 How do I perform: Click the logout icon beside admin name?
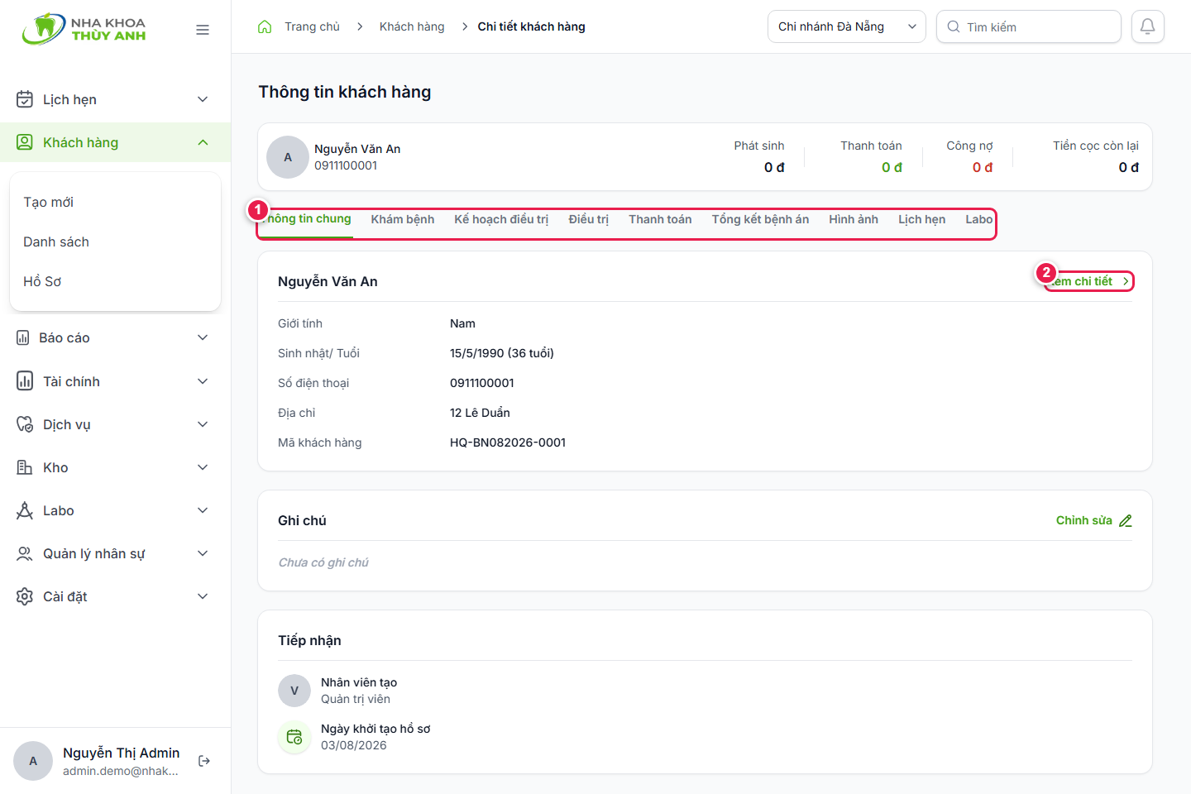[204, 761]
